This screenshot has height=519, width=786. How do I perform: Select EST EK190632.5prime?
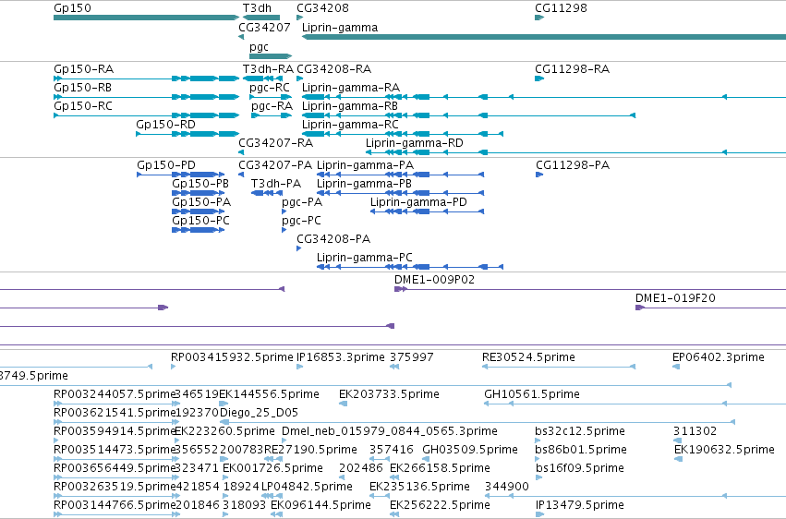[678, 459]
